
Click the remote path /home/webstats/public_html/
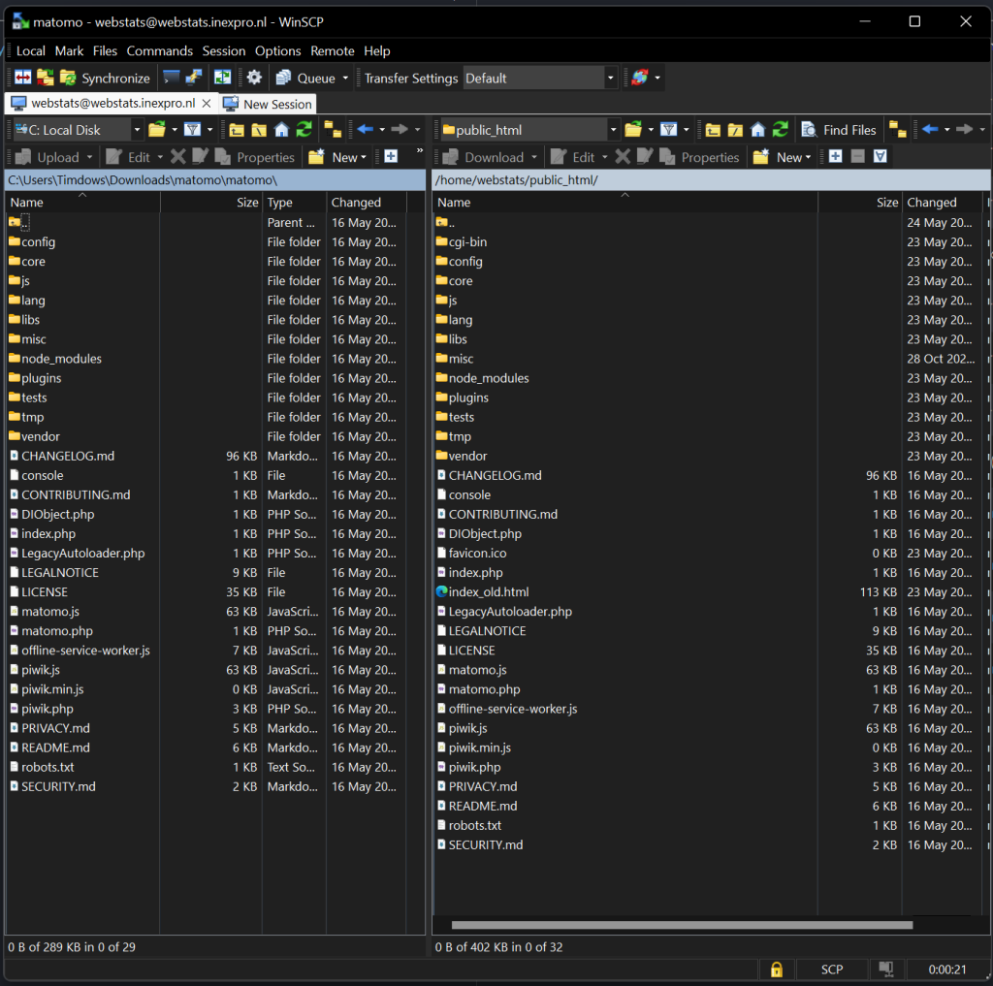point(517,180)
